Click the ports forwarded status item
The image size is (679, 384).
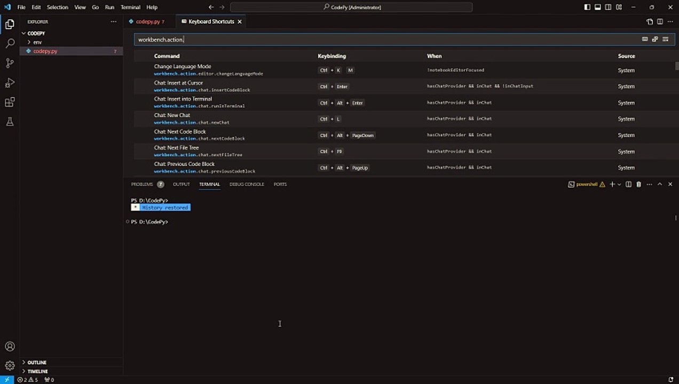49,380
